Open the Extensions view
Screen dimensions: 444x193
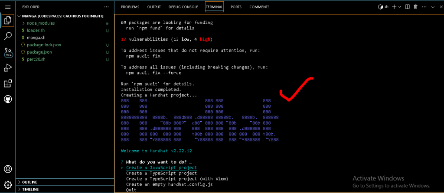coord(8,84)
